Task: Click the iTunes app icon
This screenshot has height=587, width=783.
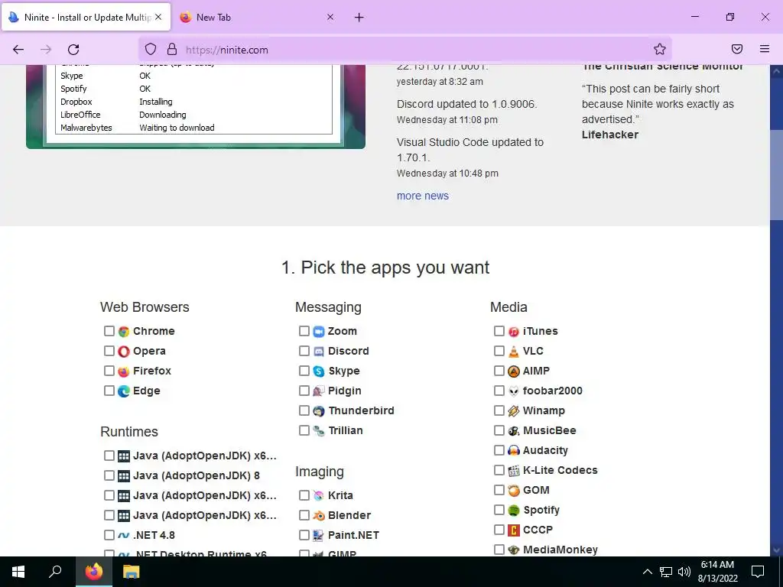Action: click(x=513, y=332)
